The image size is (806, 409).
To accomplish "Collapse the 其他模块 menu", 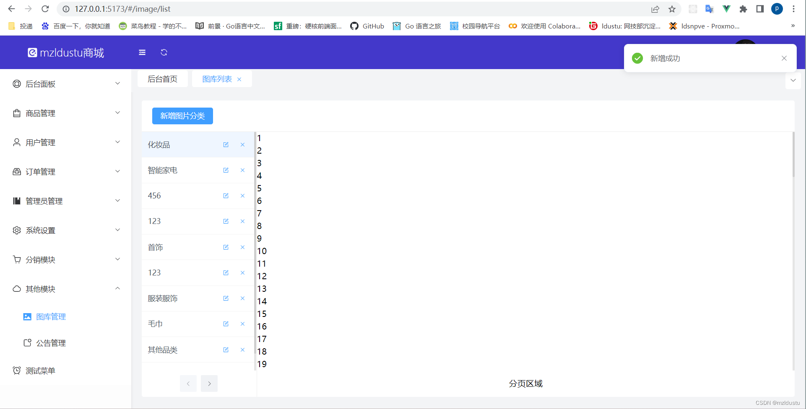I will point(66,289).
